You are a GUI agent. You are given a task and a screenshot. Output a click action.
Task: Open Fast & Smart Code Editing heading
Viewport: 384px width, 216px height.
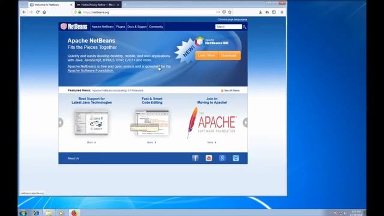click(152, 100)
